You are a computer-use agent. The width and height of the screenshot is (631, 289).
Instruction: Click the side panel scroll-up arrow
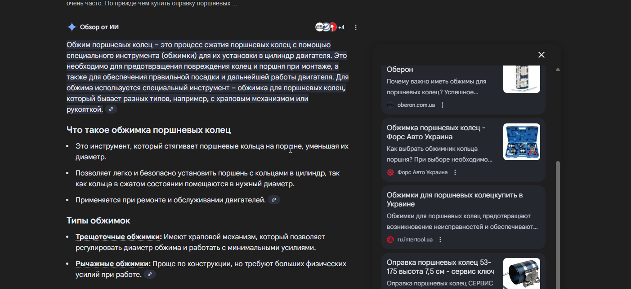pos(558,70)
